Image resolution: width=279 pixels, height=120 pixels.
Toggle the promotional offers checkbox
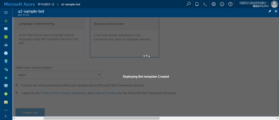pos(17,85)
